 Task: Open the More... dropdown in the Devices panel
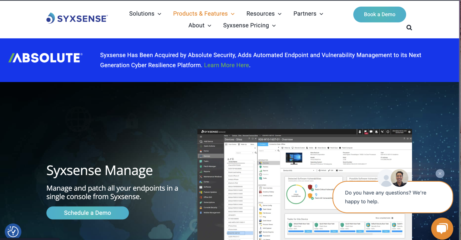[x=252, y=144]
